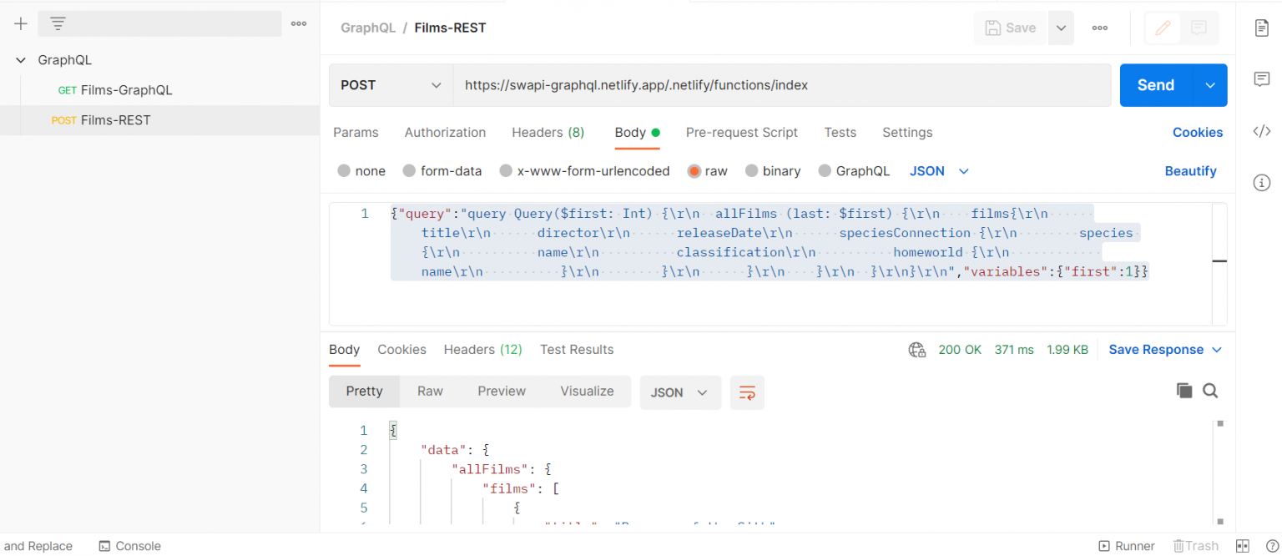Open the comments panel

tap(1261, 79)
